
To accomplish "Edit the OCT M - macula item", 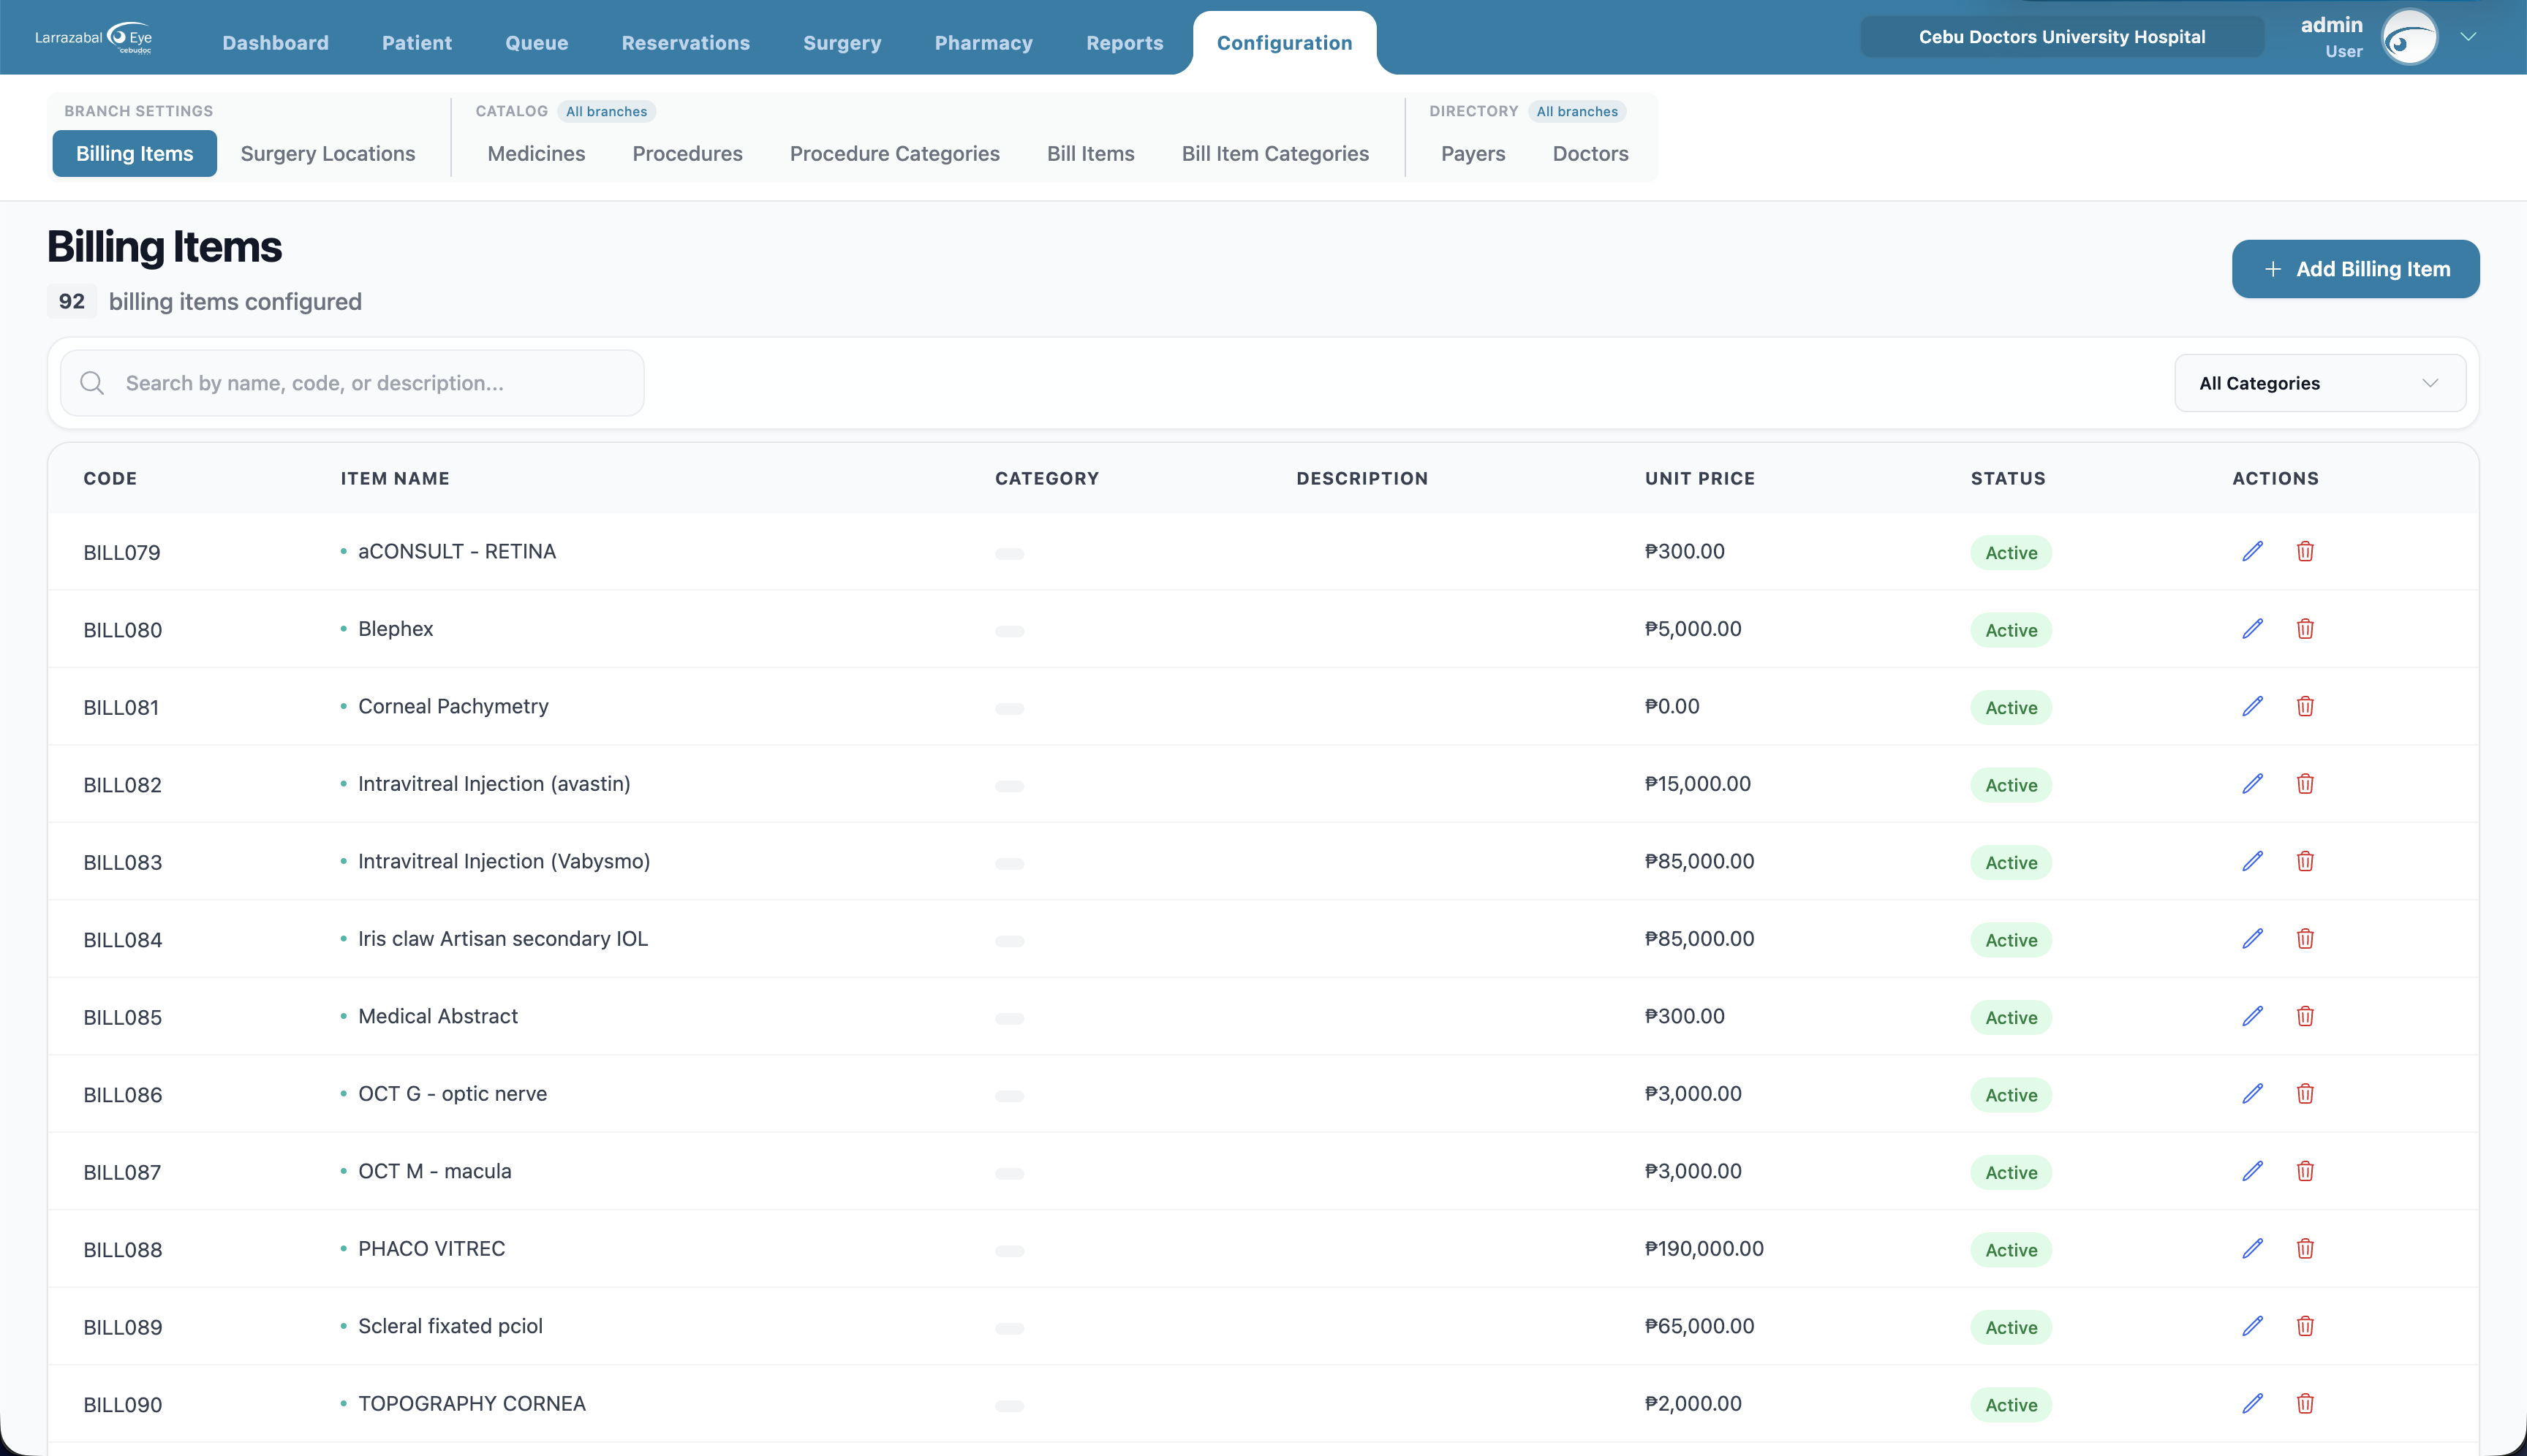I will 2252,1172.
